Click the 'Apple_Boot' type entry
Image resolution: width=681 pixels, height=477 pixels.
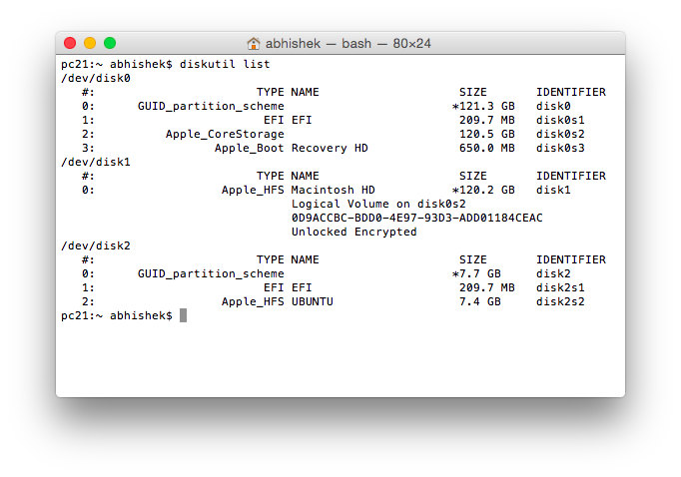[x=249, y=148]
